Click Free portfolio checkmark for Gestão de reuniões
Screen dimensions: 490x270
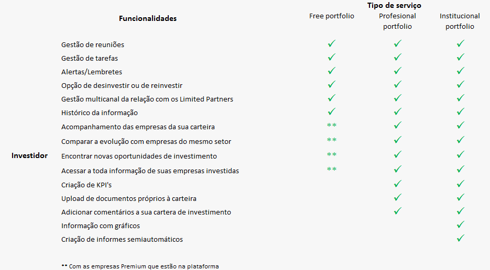coord(331,43)
